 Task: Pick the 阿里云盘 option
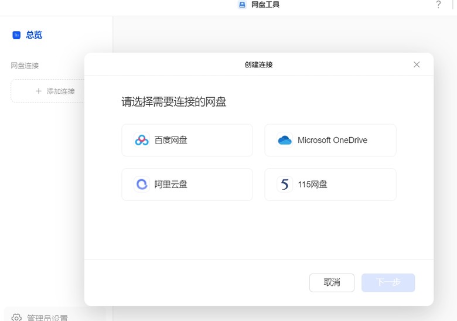point(187,185)
